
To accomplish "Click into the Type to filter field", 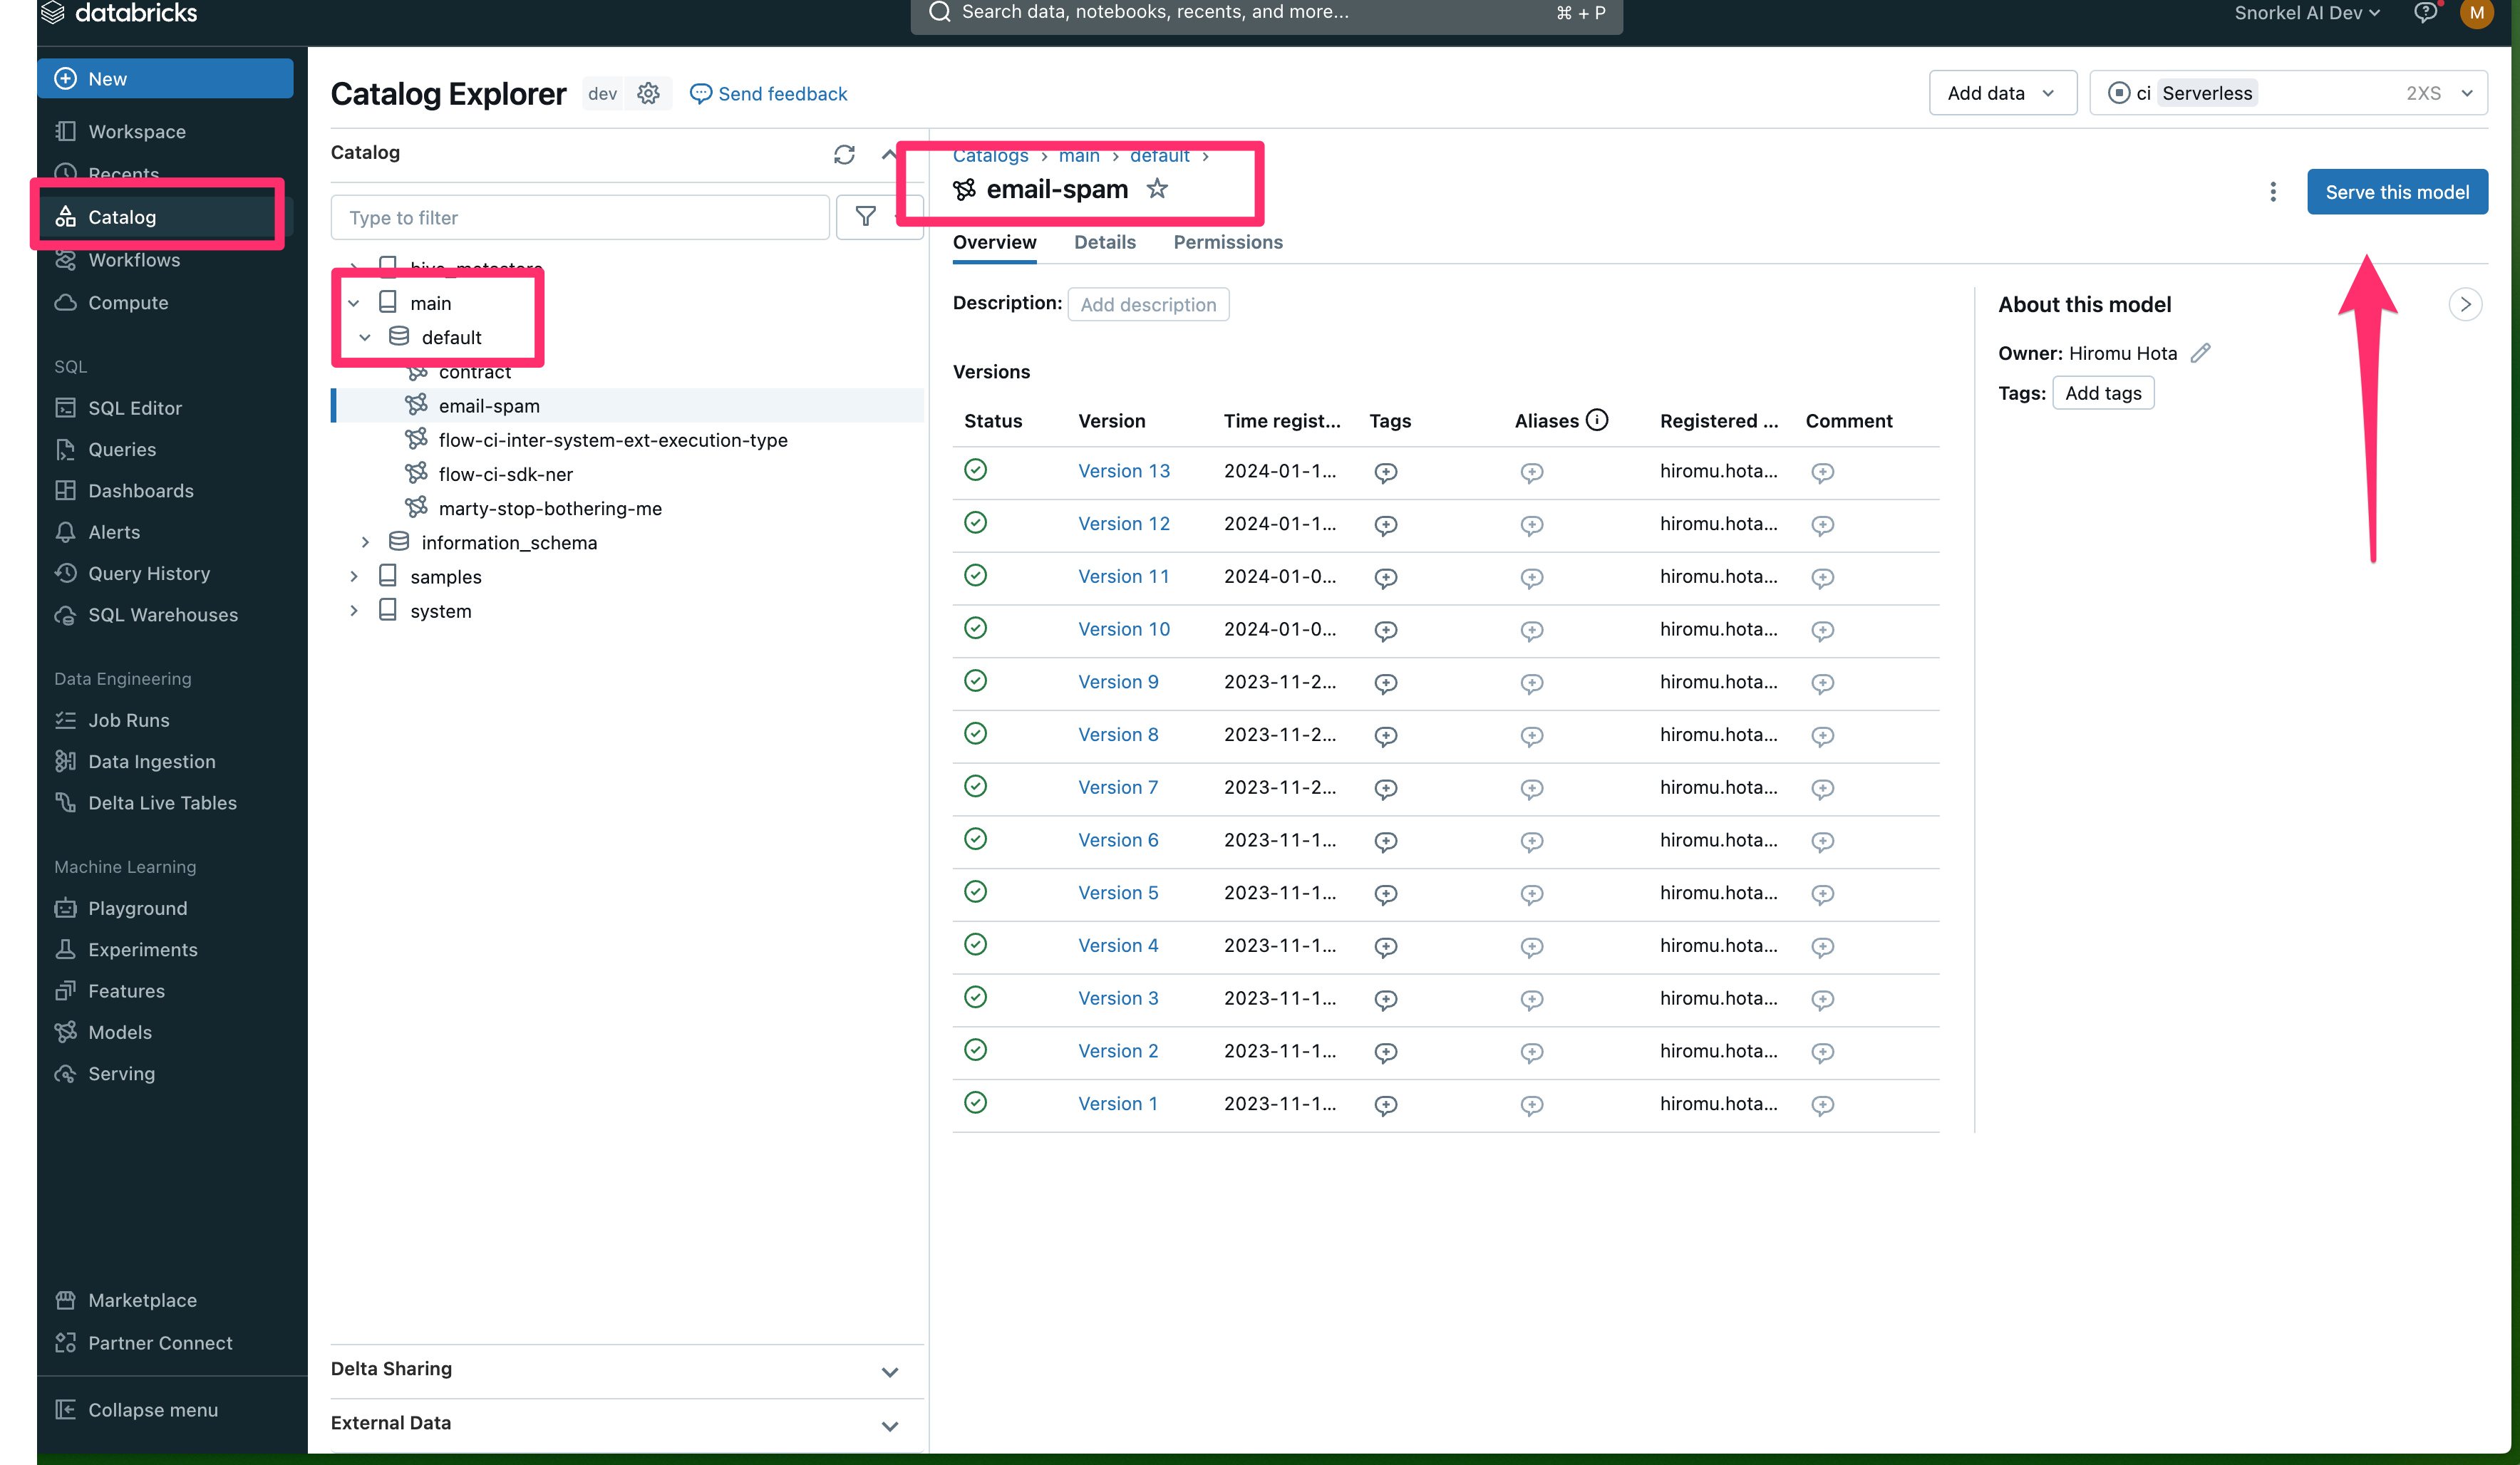I will [580, 217].
